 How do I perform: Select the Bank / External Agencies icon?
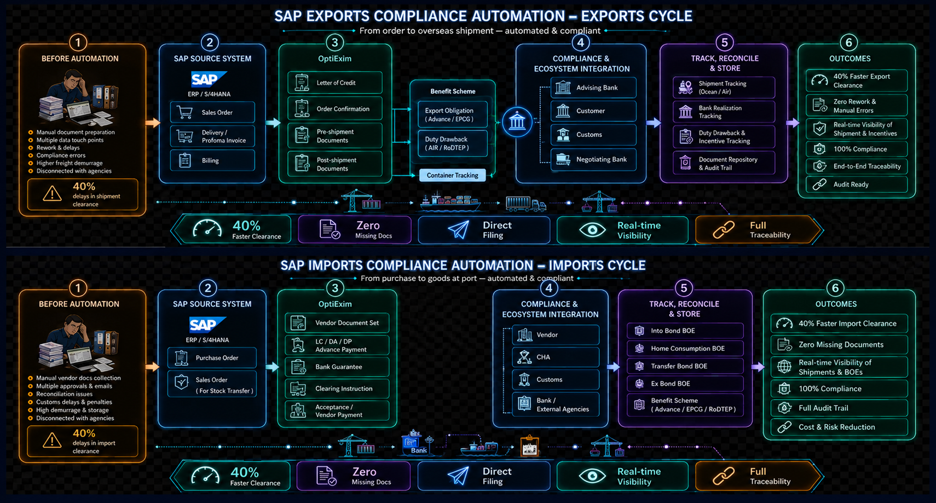[524, 404]
